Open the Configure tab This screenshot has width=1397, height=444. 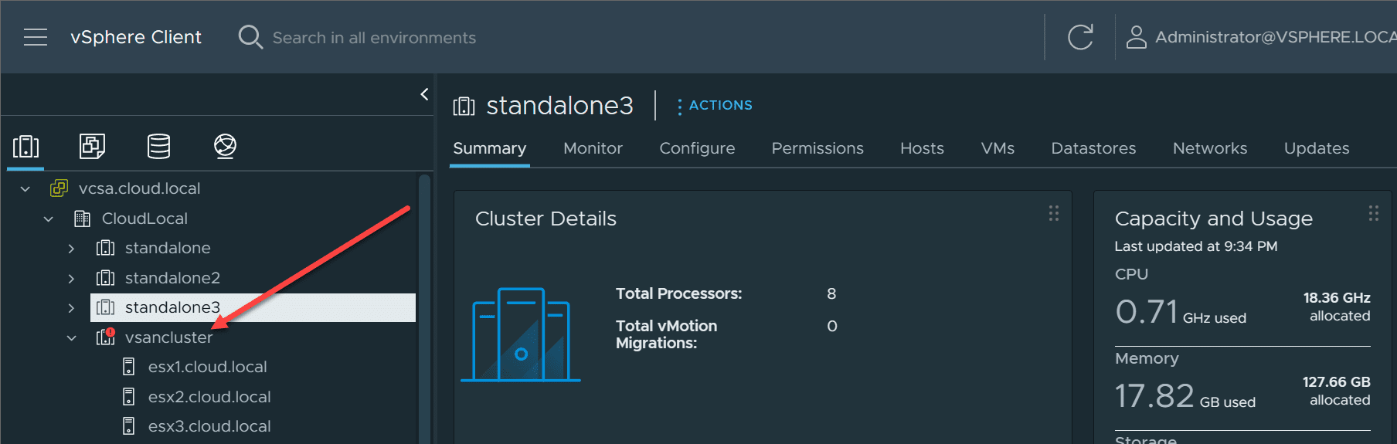tap(697, 148)
